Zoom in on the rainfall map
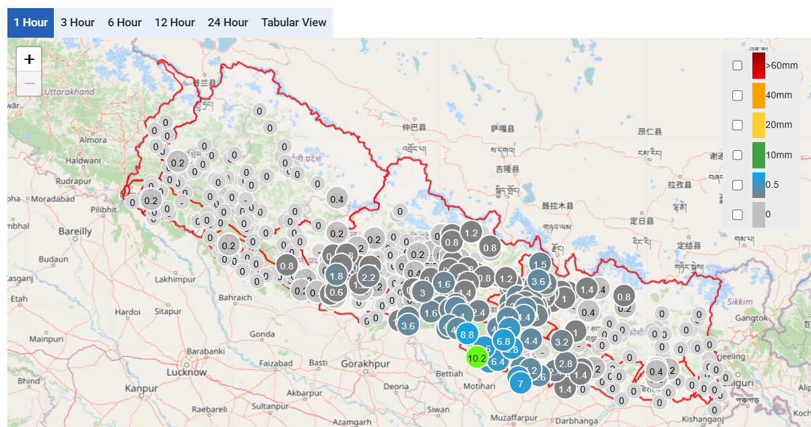Image resolution: width=811 pixels, height=427 pixels. pyautogui.click(x=29, y=59)
